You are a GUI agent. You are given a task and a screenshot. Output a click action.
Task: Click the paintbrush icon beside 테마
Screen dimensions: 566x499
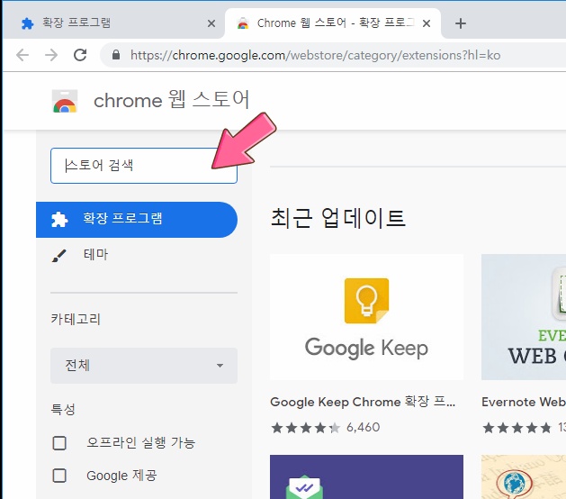pos(59,256)
